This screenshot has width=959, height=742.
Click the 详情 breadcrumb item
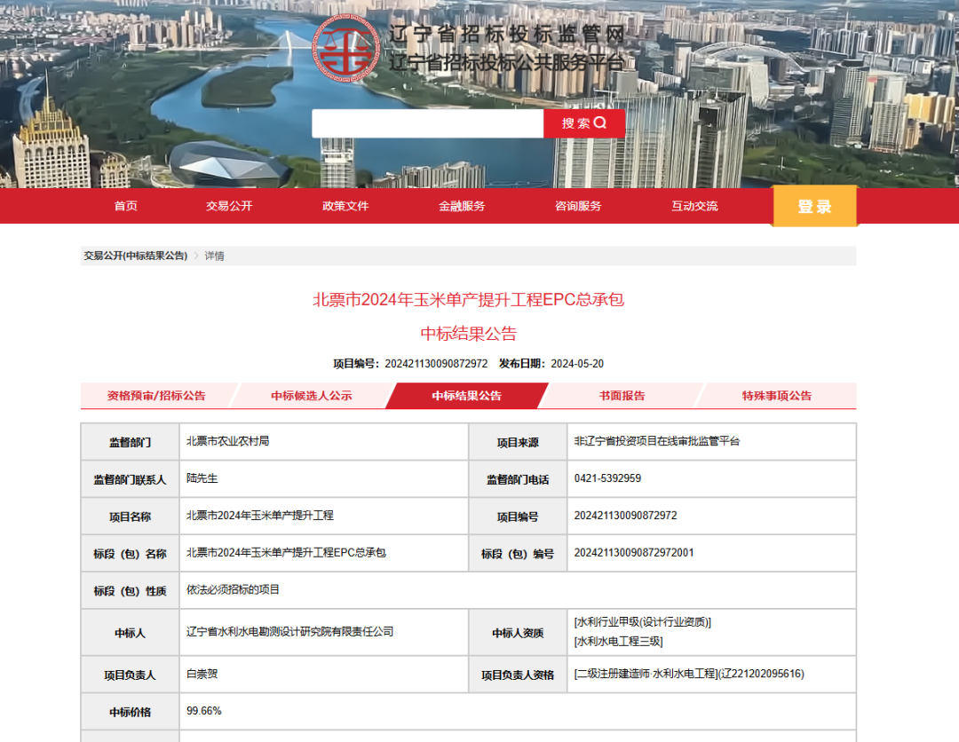(215, 256)
